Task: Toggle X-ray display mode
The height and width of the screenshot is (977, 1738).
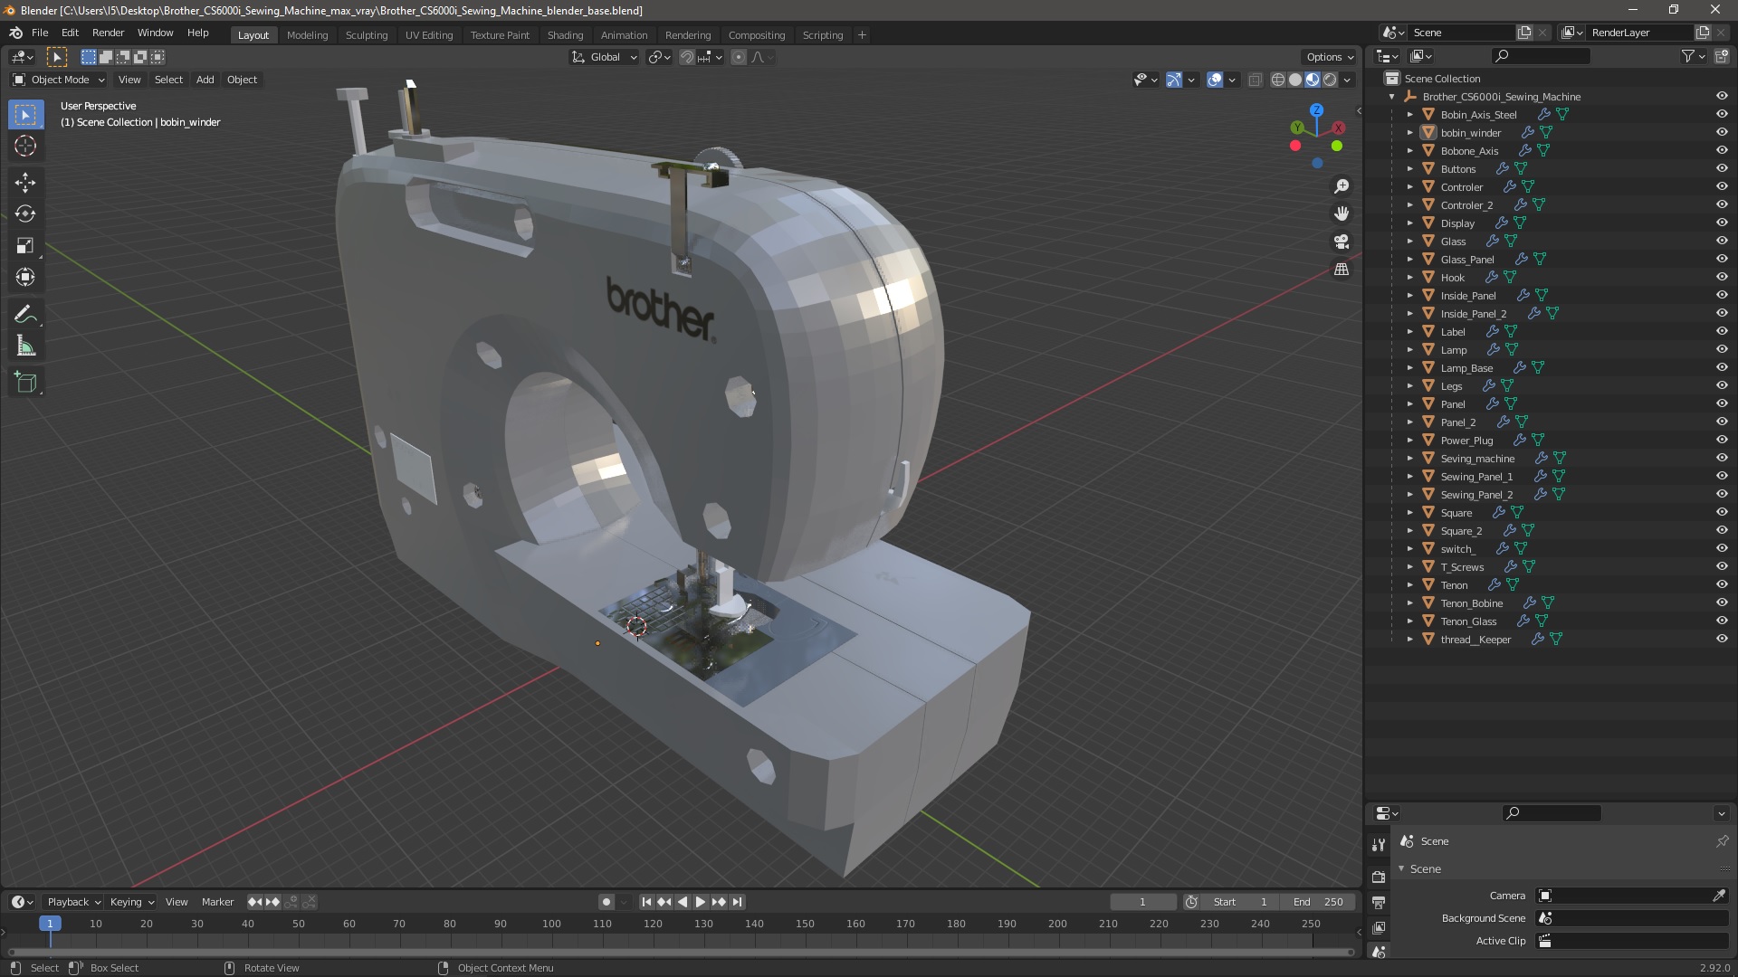Action: pos(1255,80)
